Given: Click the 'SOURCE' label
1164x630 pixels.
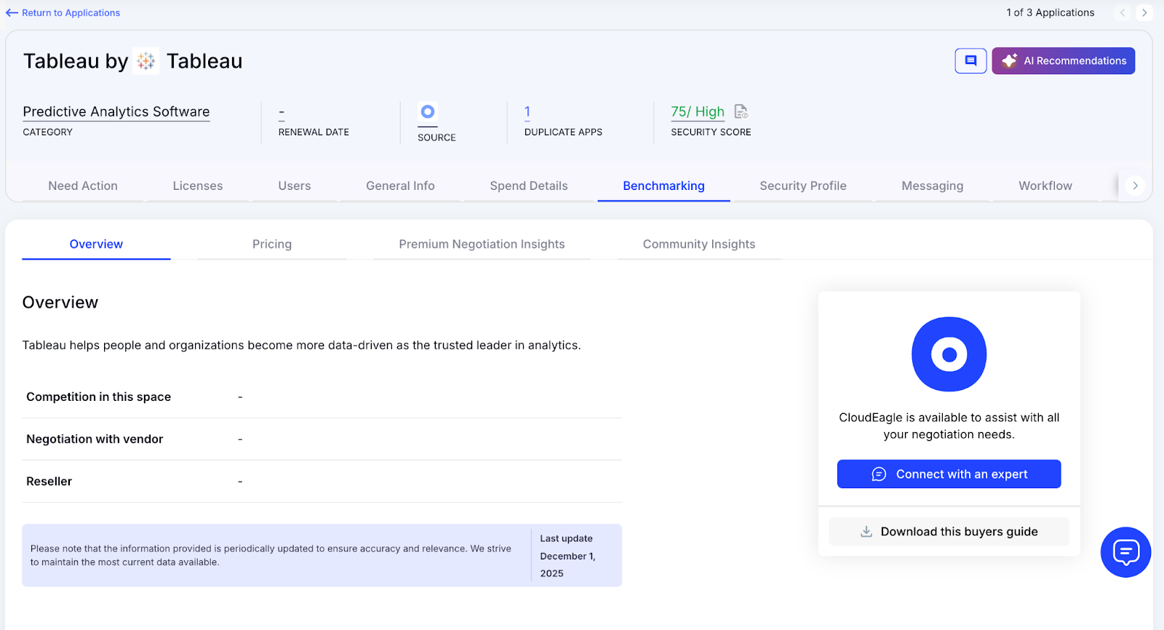Looking at the screenshot, I should point(436,137).
